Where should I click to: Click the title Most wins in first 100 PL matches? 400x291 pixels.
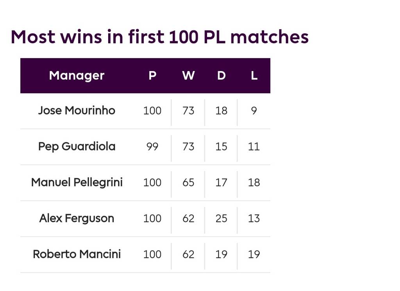point(159,37)
